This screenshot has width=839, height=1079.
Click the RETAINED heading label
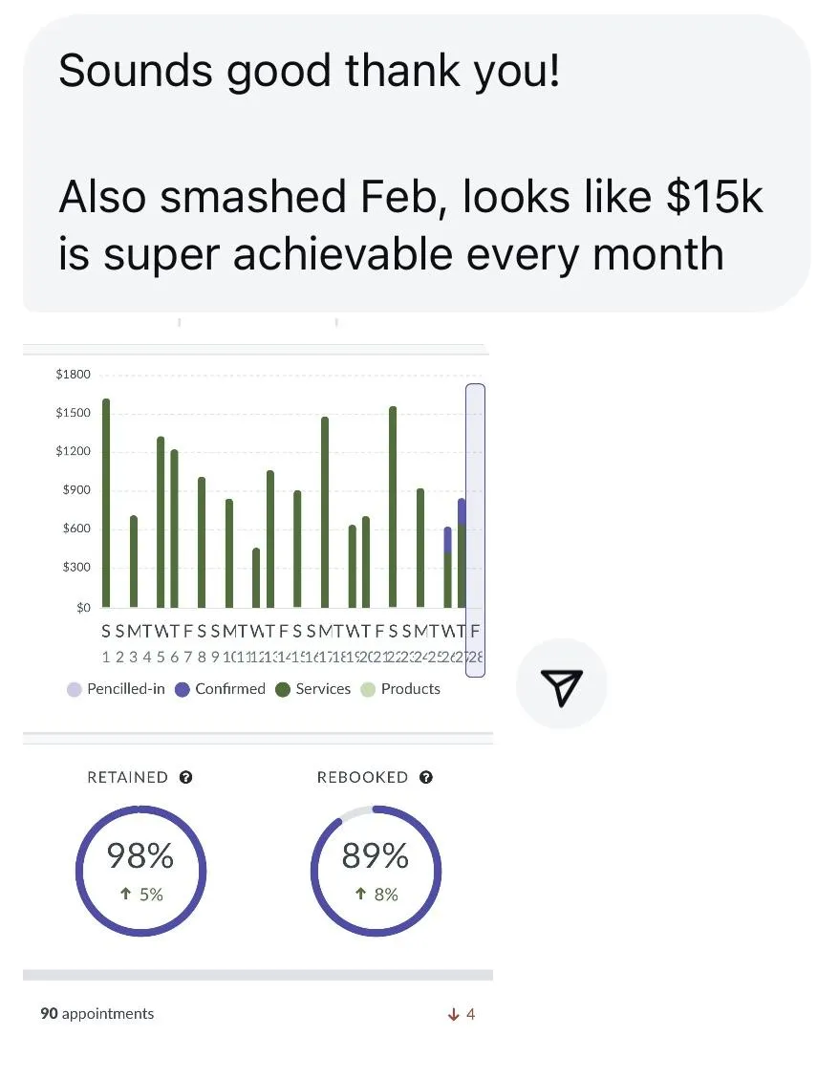point(127,777)
